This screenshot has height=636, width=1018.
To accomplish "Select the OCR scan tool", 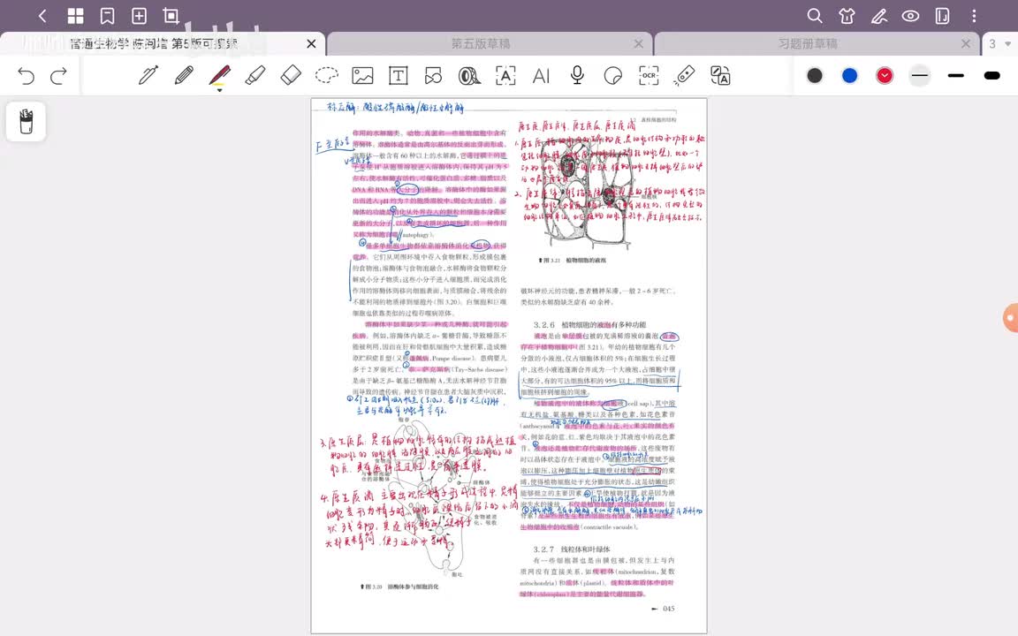I will point(649,76).
